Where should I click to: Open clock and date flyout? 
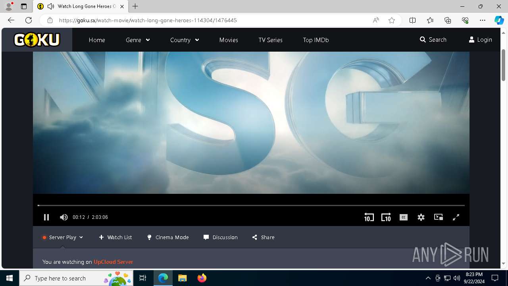475,278
